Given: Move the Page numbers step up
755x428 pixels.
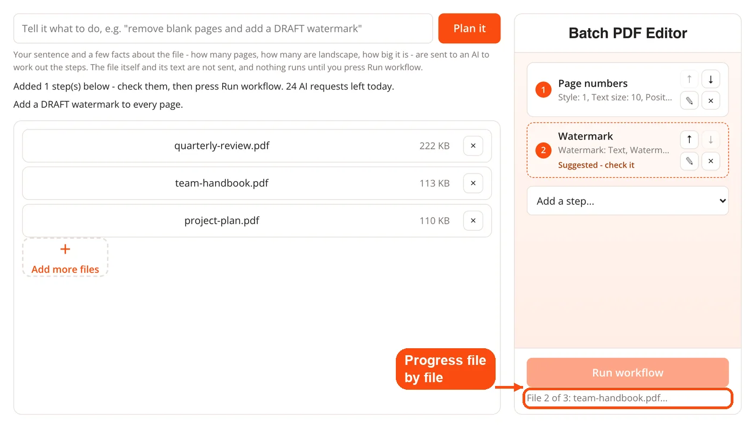Looking at the screenshot, I should tap(689, 79).
